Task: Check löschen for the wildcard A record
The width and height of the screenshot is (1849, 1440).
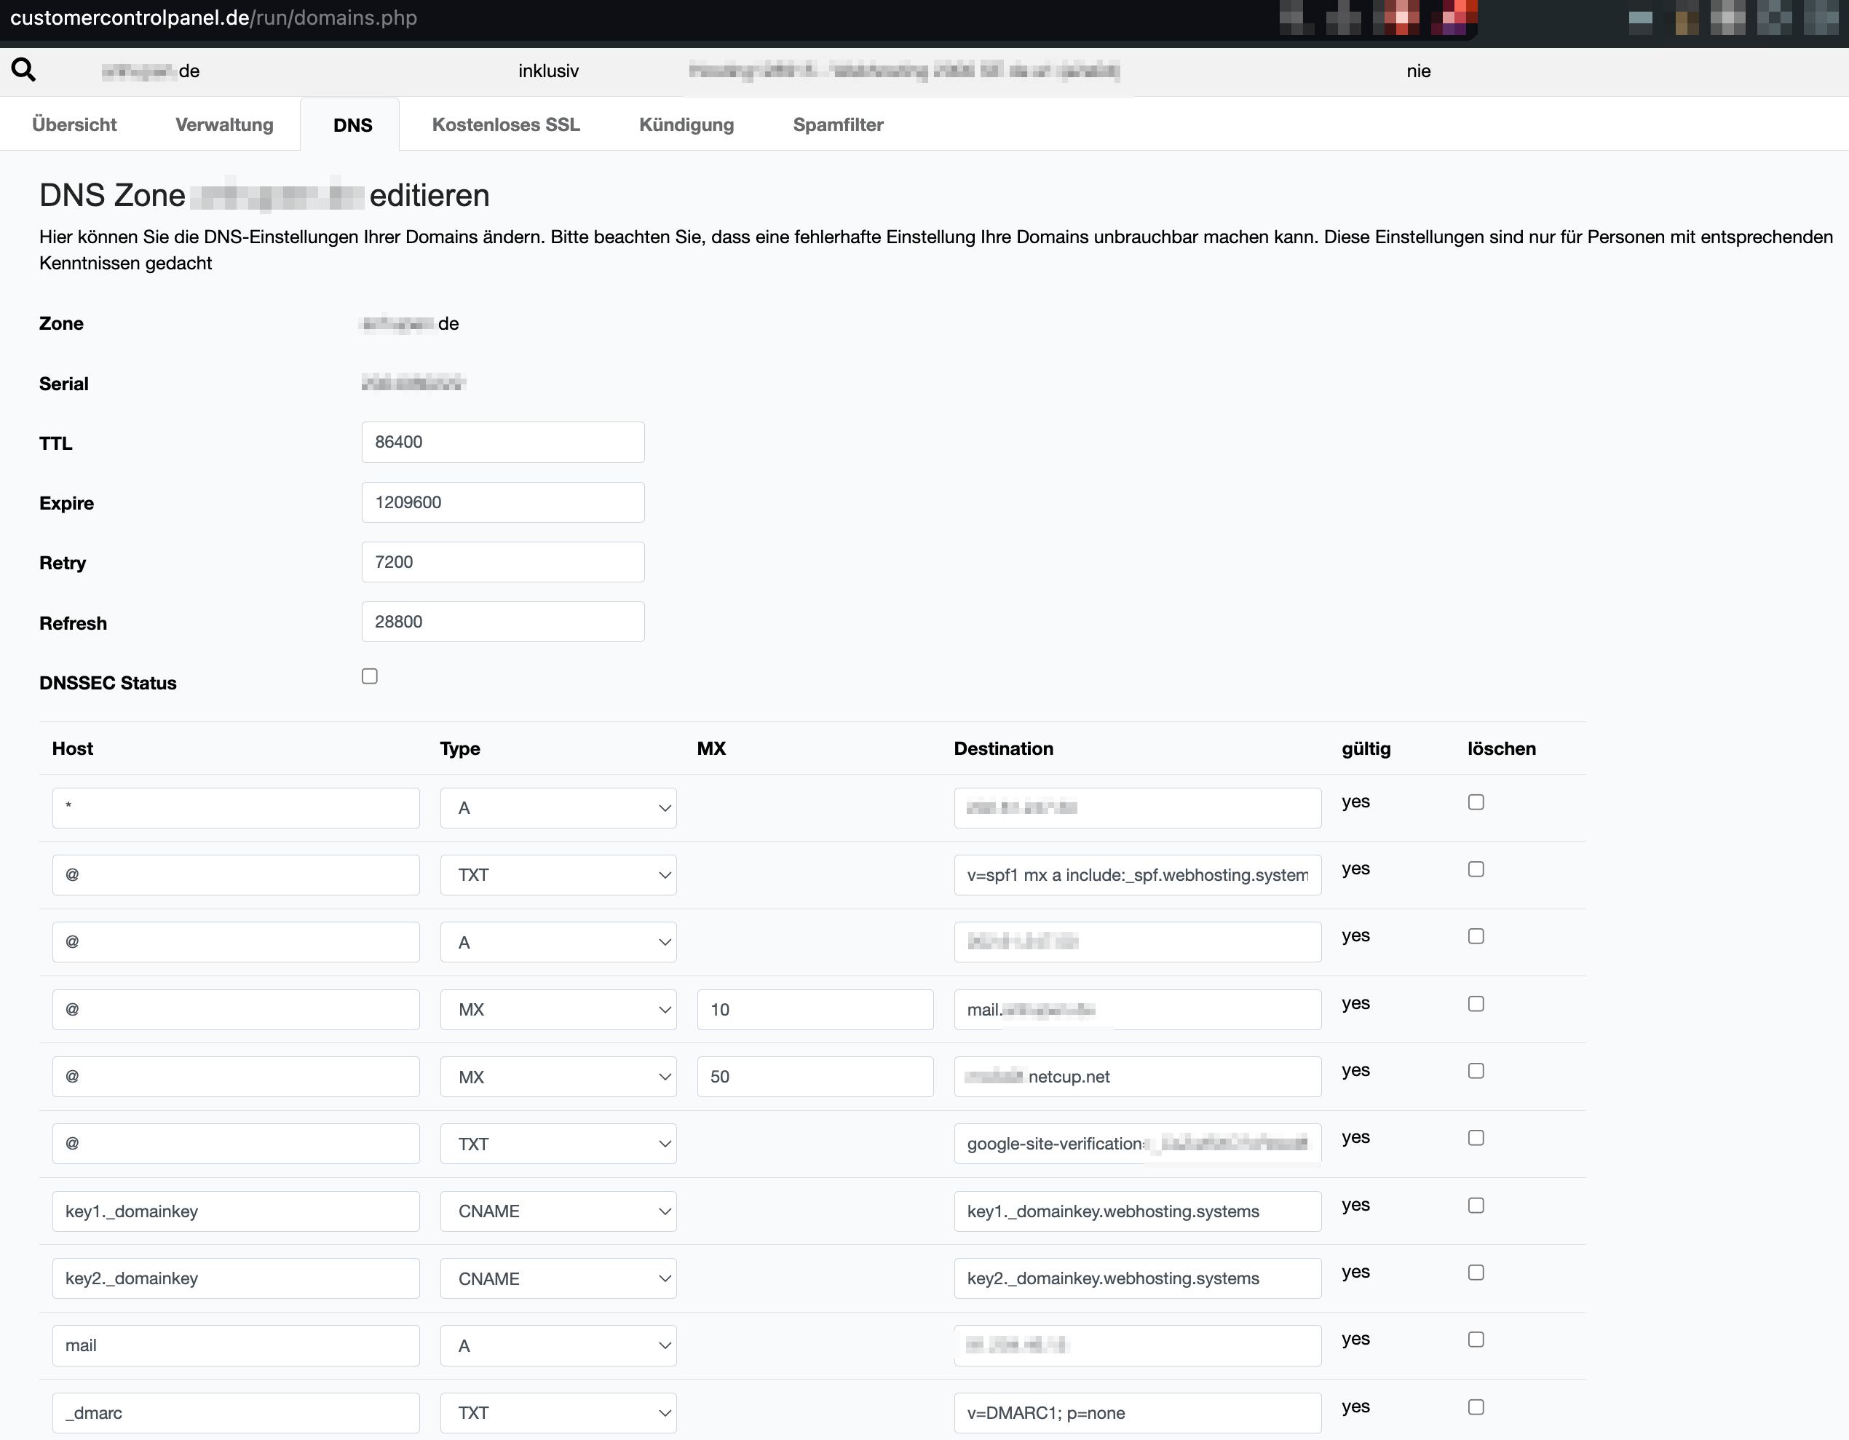Action: pos(1476,802)
